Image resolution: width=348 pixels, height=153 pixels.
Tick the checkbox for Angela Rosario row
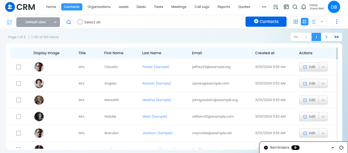19,84
